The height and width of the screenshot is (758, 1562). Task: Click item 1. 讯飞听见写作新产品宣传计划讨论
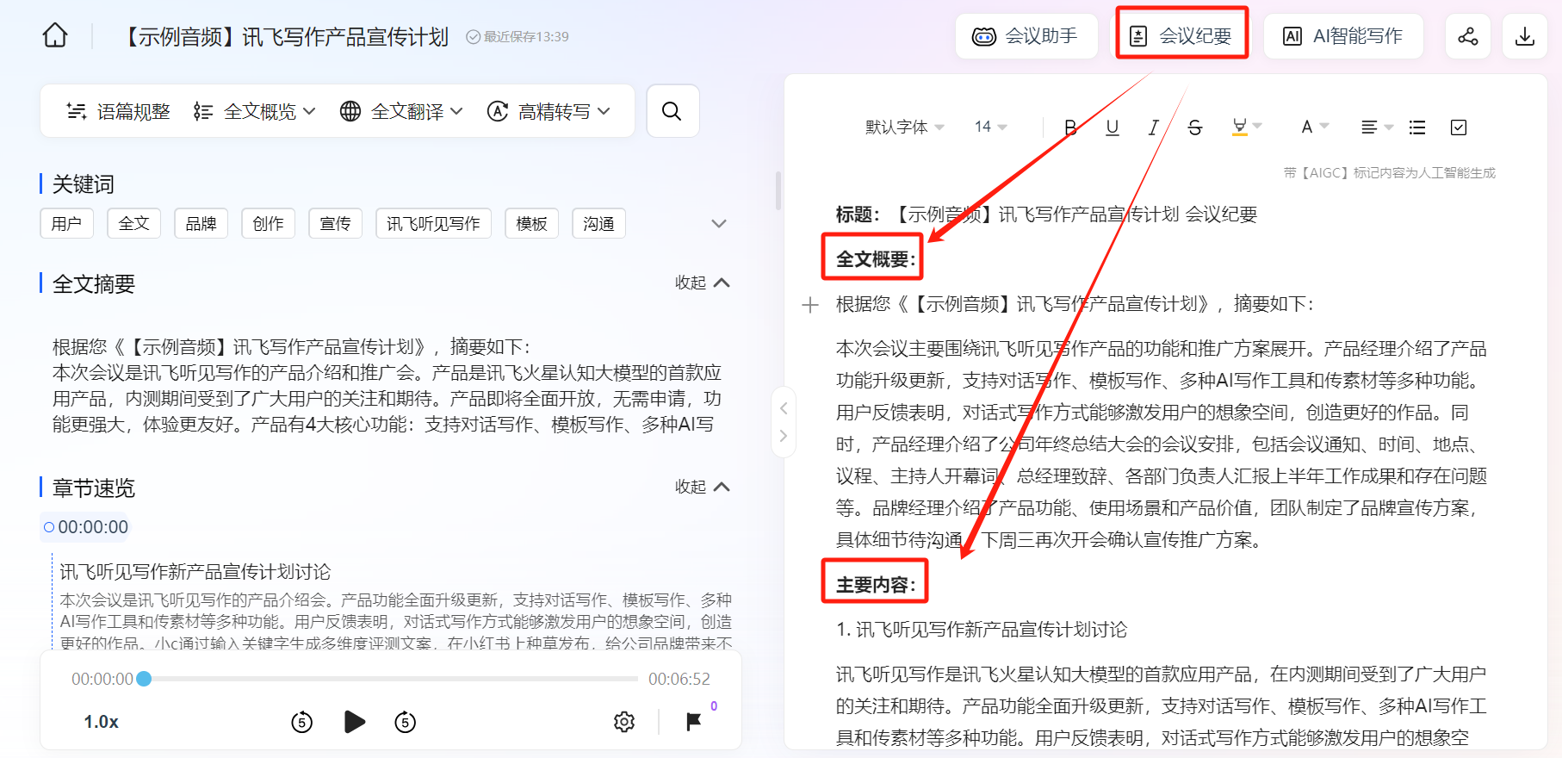[982, 630]
